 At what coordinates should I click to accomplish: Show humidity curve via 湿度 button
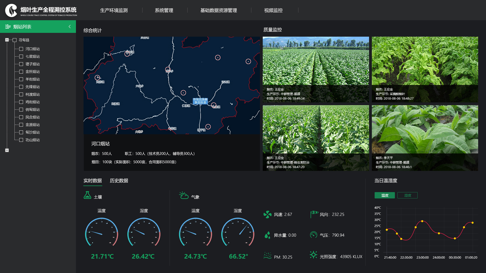coord(407,195)
